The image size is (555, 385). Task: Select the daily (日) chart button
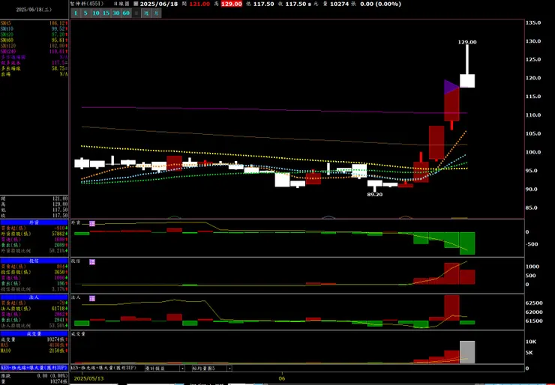coord(136,13)
